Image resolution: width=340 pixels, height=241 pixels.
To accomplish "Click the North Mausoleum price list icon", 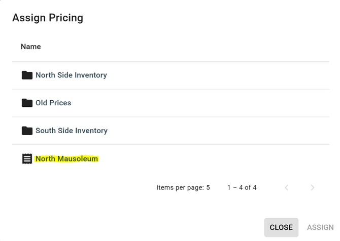I will (27, 159).
